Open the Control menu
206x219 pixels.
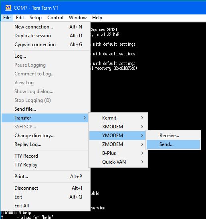pos(55,18)
